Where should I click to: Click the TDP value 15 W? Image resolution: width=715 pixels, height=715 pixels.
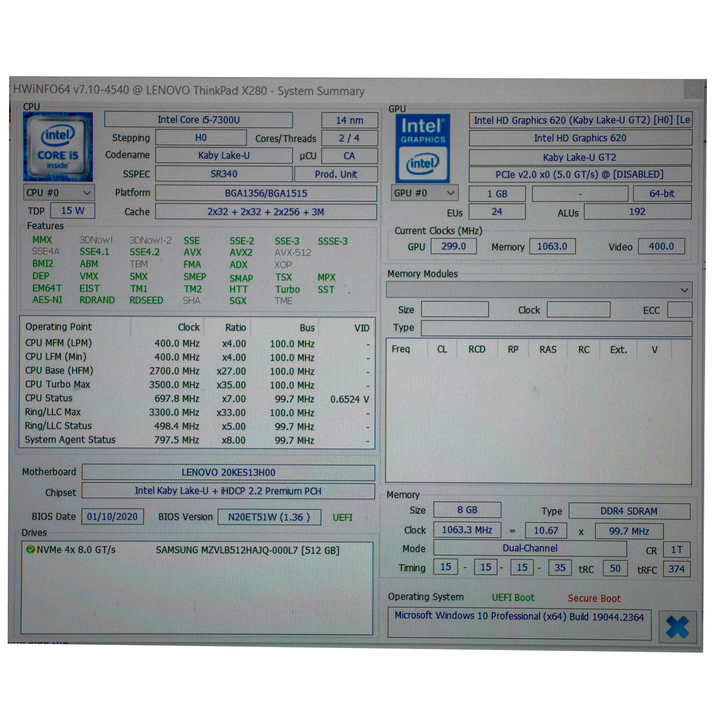click(x=73, y=210)
